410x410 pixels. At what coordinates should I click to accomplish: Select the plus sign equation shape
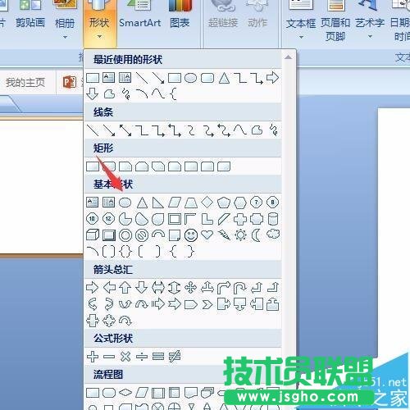pyautogui.click(x=93, y=357)
